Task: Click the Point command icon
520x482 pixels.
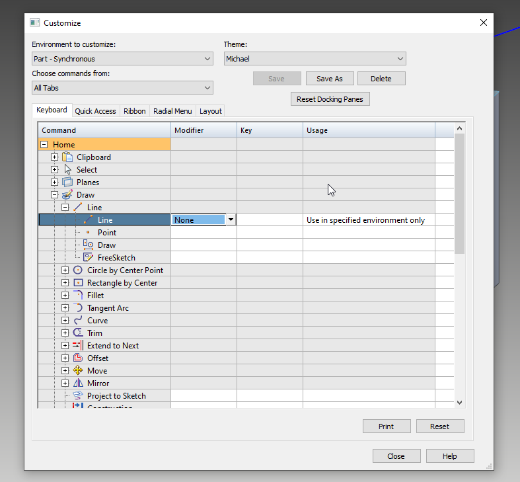Action: [88, 232]
